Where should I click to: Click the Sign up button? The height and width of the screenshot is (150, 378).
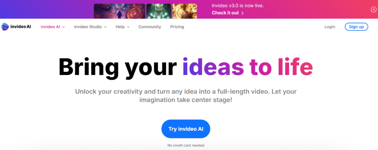[x=356, y=26]
